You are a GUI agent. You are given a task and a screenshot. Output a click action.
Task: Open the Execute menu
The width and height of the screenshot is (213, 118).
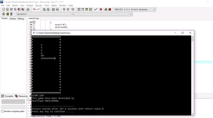tap(39, 5)
